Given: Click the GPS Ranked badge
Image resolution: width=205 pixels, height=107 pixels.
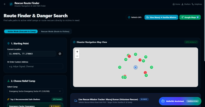Looking at the screenshot, I should [57, 99].
